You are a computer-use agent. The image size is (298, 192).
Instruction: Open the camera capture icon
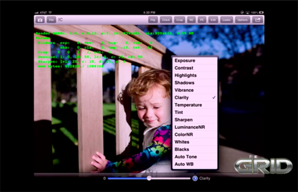40,20
